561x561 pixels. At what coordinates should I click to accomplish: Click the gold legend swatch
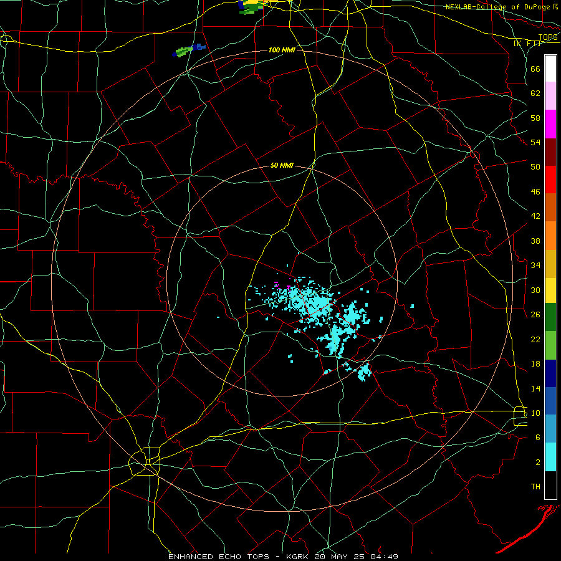550,264
